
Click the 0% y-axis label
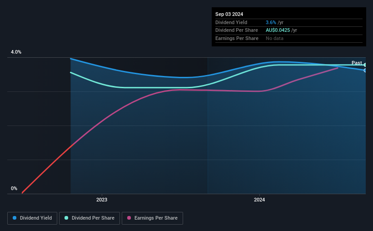click(14, 188)
